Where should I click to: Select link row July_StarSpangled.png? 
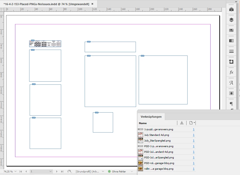coord(167,140)
